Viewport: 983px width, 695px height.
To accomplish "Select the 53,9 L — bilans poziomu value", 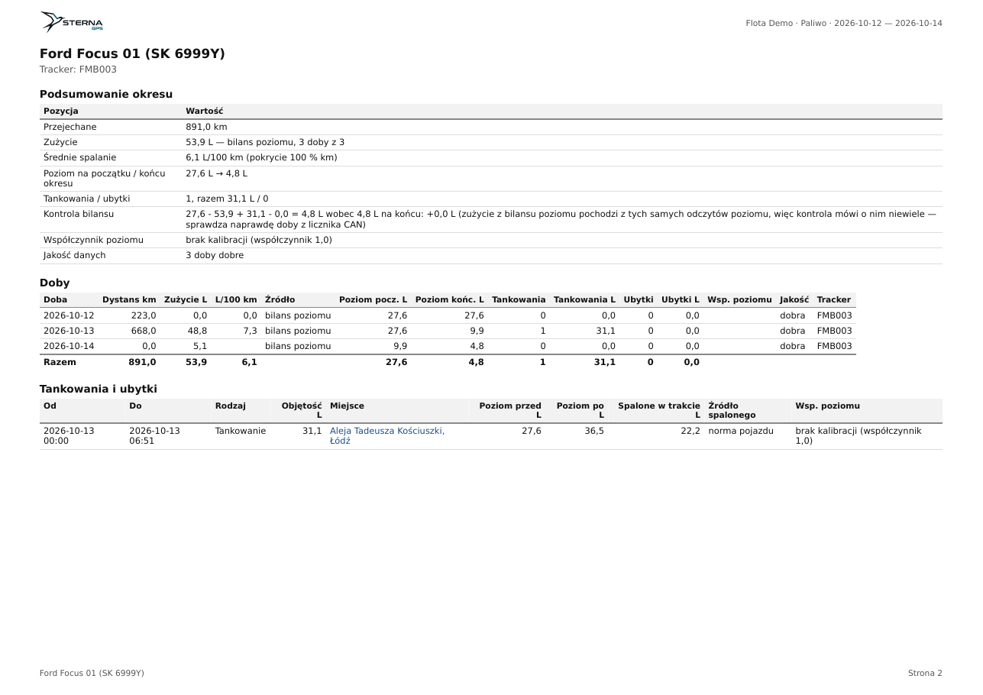I will click(x=265, y=142).
